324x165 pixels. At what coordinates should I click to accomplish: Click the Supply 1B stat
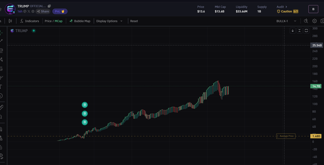tap(262, 9)
